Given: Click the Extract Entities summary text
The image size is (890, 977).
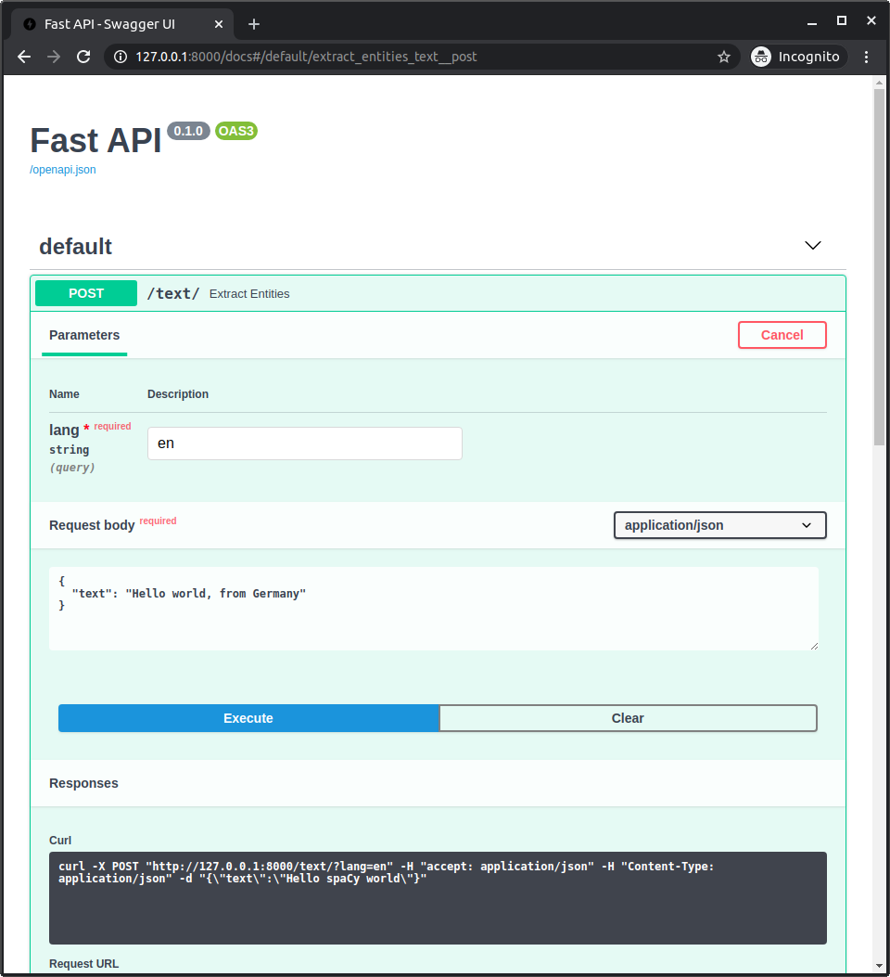Looking at the screenshot, I should (x=249, y=294).
